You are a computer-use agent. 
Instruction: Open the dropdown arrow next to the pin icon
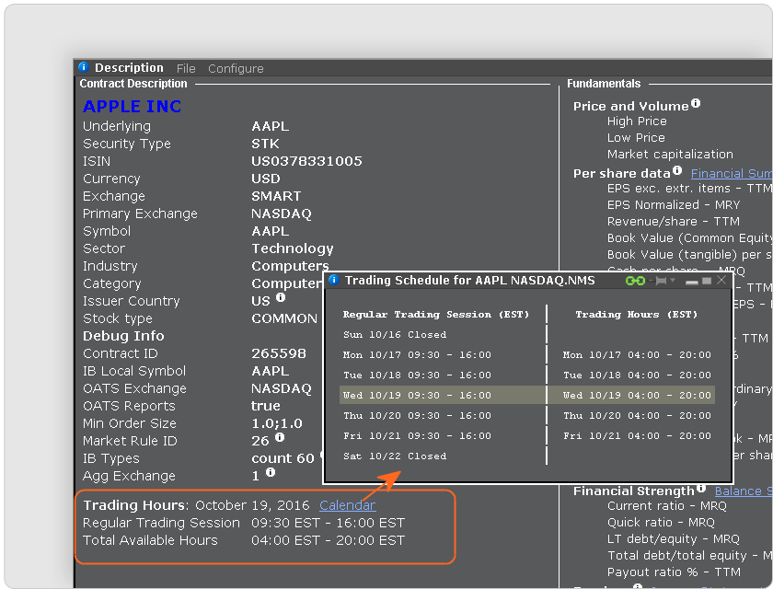pyautogui.click(x=673, y=281)
